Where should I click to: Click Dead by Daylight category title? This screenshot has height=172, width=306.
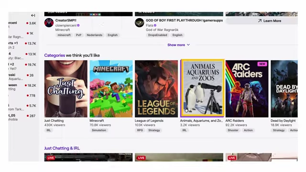click(x=283, y=121)
